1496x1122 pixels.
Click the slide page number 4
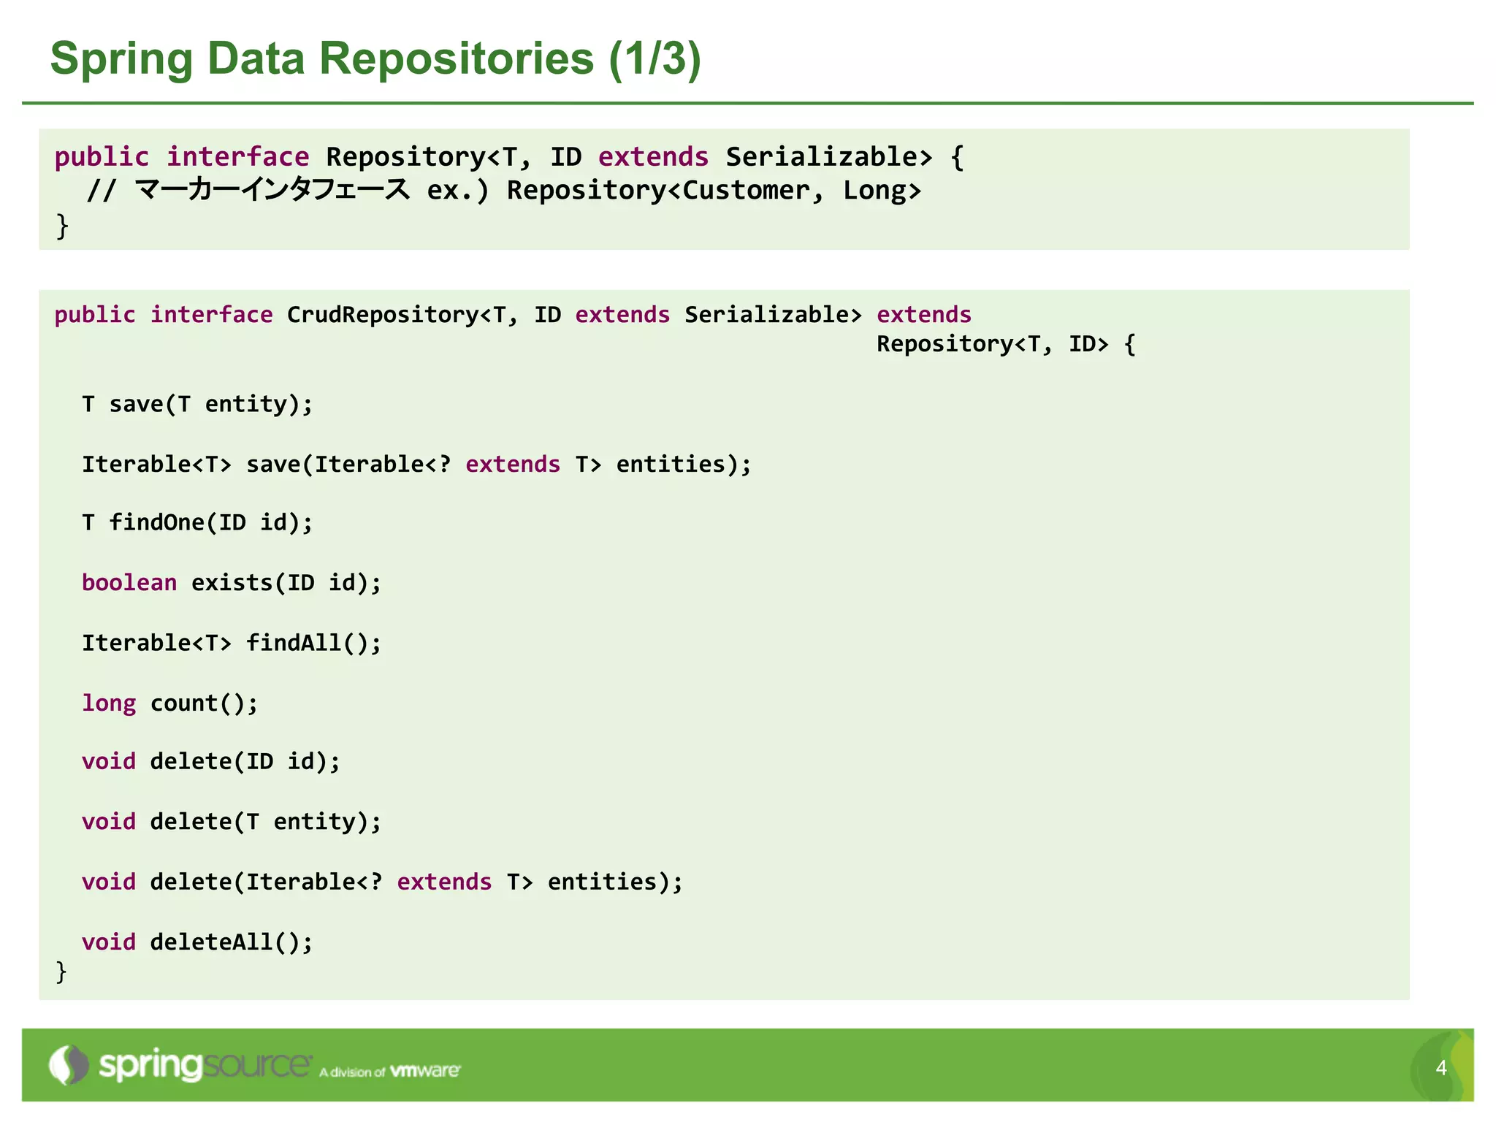[x=1441, y=1068]
